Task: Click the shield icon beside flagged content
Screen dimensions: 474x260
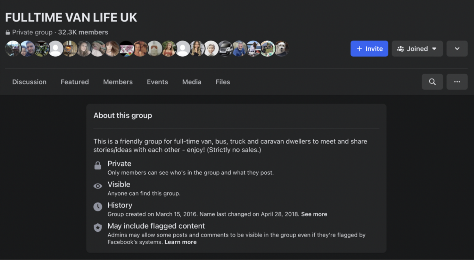Action: pyautogui.click(x=98, y=227)
